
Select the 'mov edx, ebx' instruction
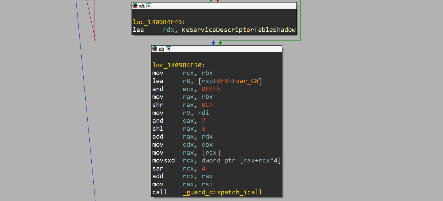coord(183,145)
